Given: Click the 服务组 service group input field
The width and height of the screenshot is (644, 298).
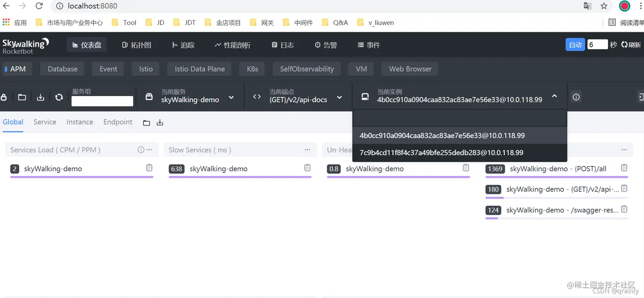Looking at the screenshot, I should pos(102,101).
